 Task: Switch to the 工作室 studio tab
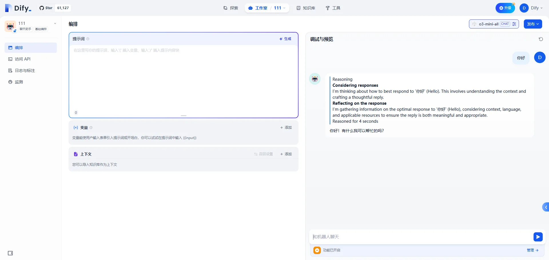click(258, 8)
